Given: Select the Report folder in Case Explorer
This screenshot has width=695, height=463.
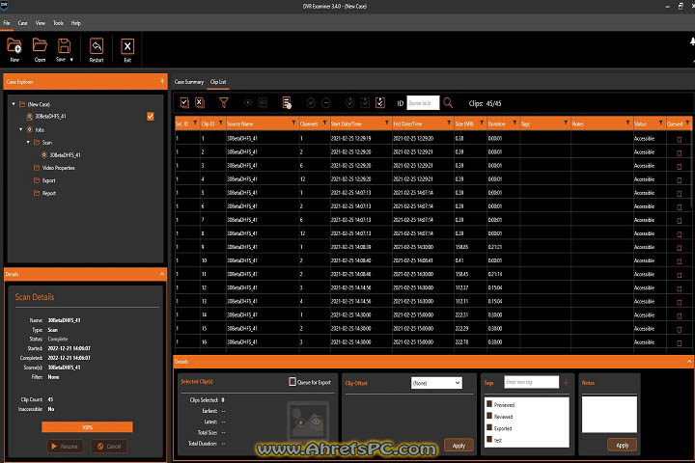Looking at the screenshot, I should [44, 193].
